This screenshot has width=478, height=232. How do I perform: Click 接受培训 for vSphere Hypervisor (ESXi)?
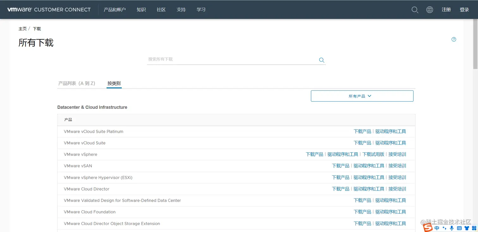[x=397, y=178]
